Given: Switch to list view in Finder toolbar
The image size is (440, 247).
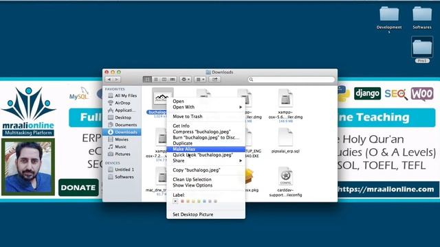Looking at the screenshot, I should [x=156, y=80].
